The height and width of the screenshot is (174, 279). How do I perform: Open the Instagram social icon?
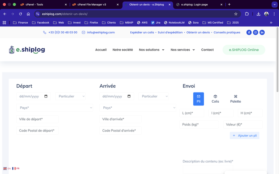click(255, 32)
